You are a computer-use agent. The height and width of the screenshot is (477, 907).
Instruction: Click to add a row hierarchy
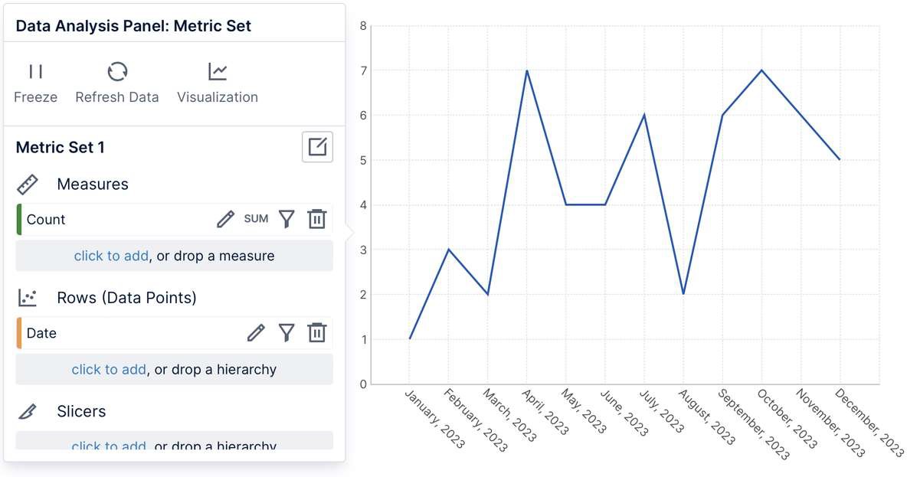click(x=109, y=369)
